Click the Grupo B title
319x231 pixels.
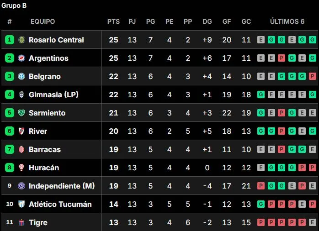coord(14,5)
